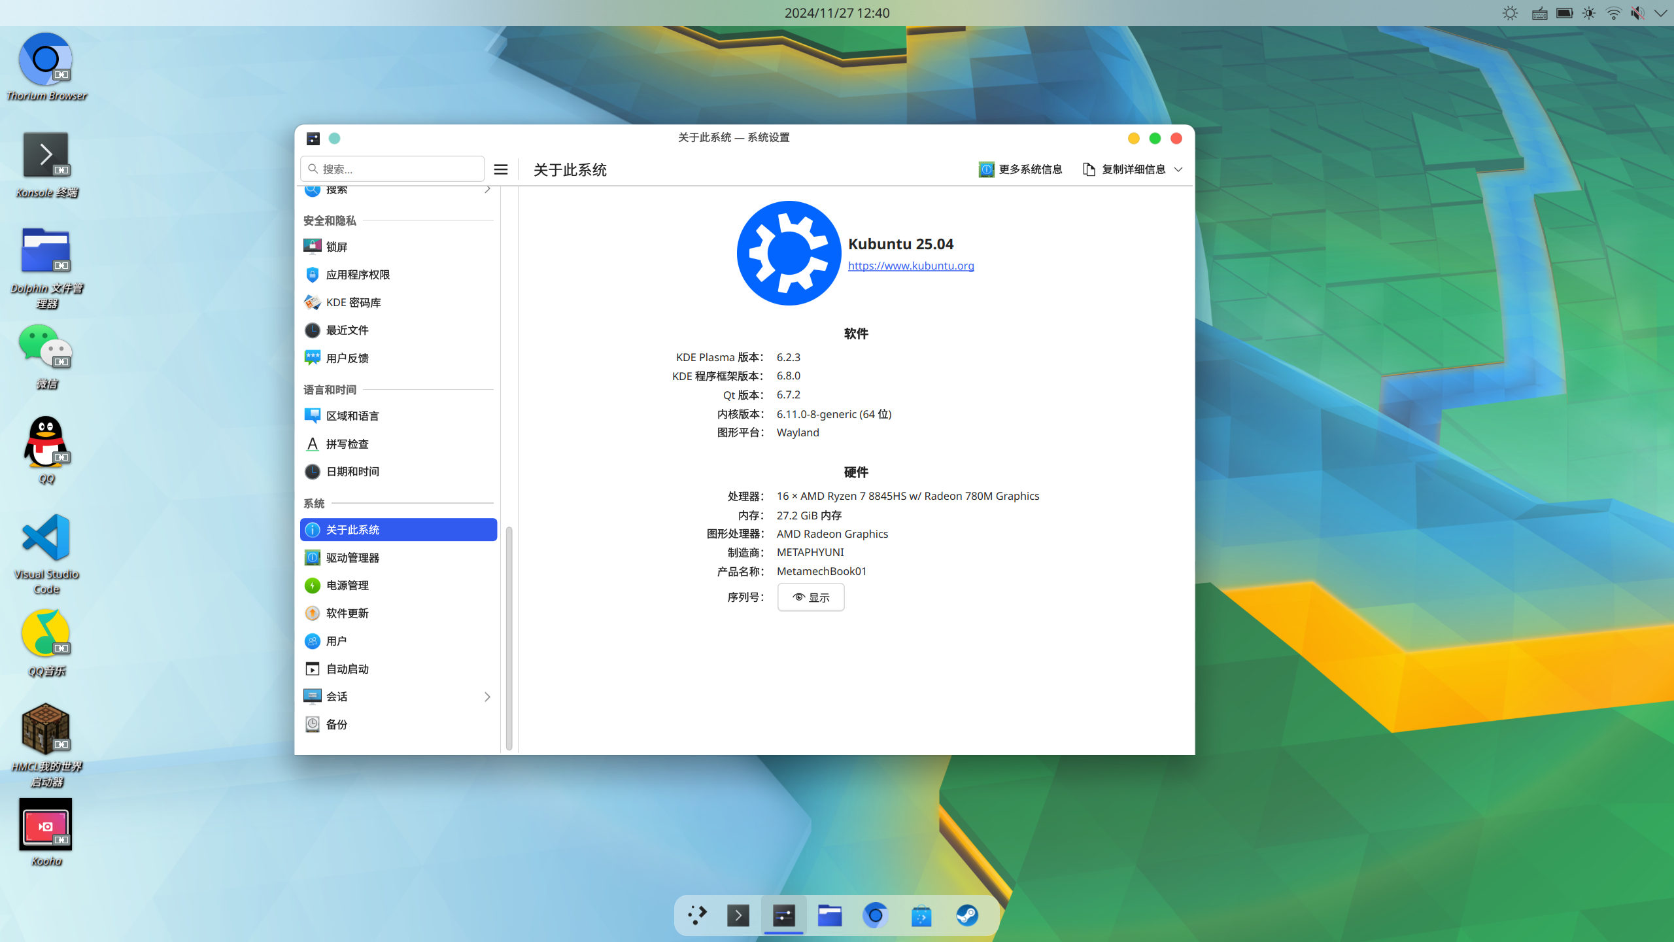This screenshot has height=942, width=1674.
Task: Show the serial number with 显示 button
Action: point(811,597)
